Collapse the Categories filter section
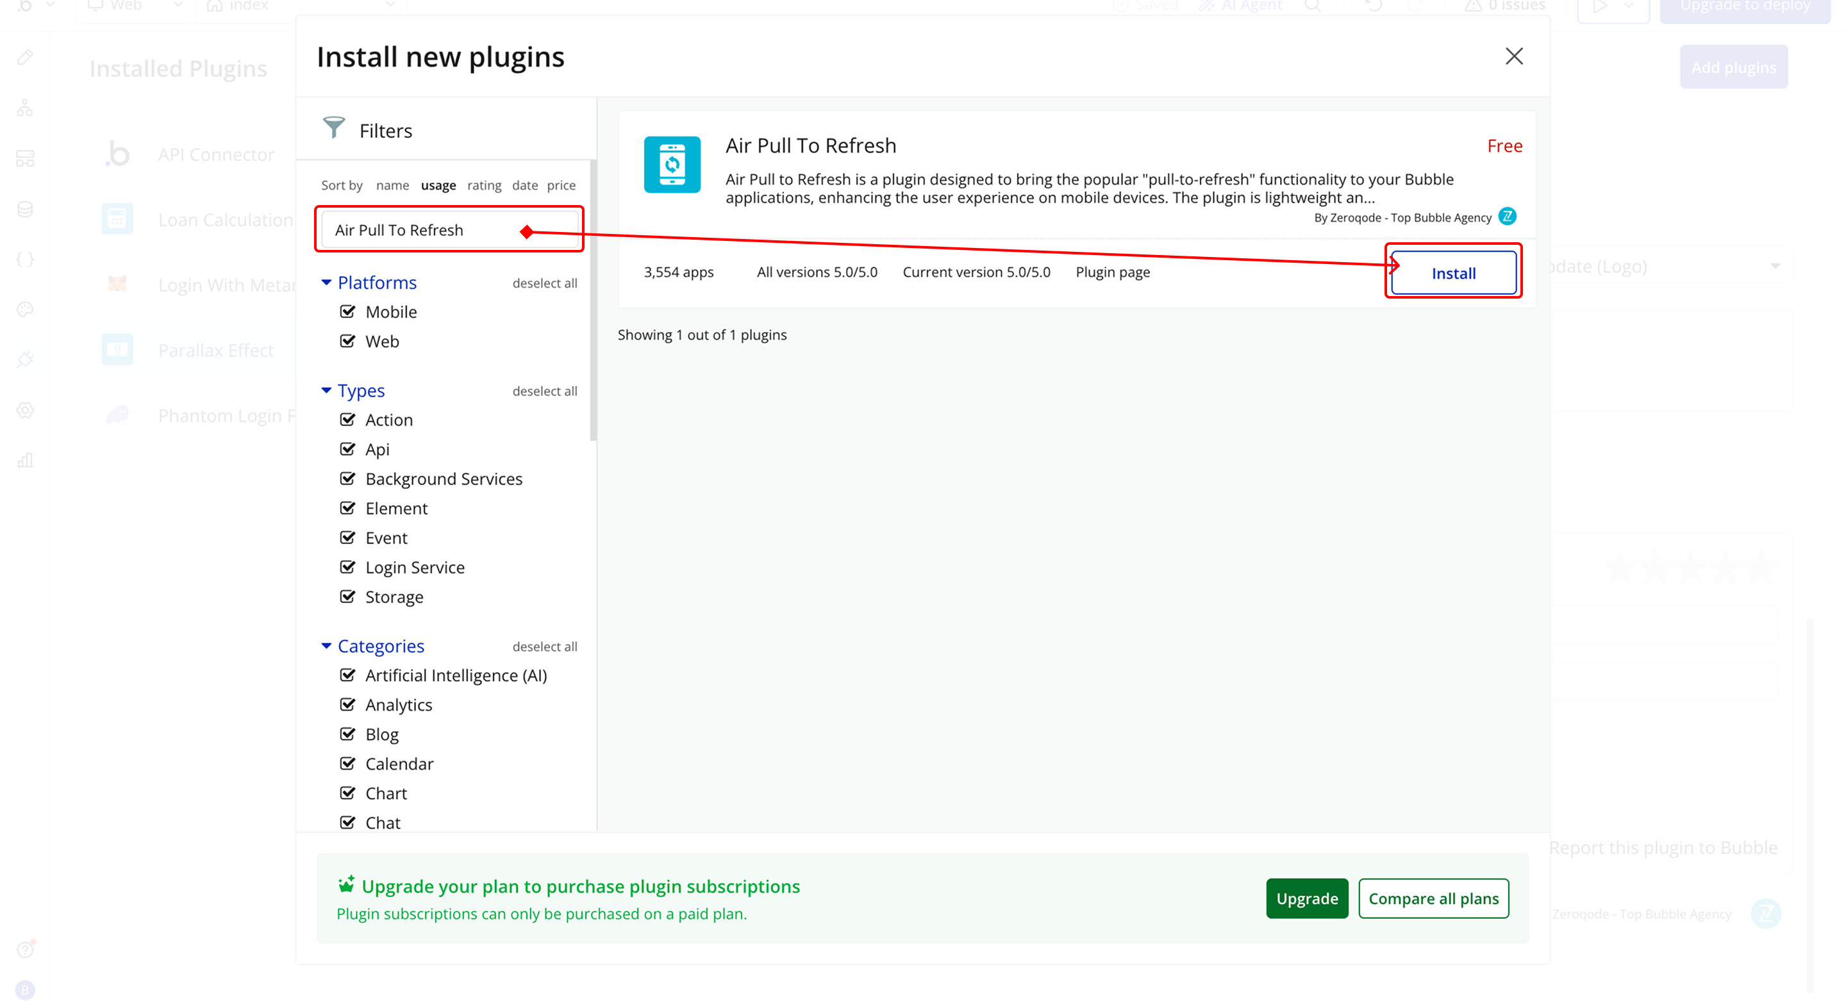This screenshot has width=1846, height=1001. click(x=327, y=647)
